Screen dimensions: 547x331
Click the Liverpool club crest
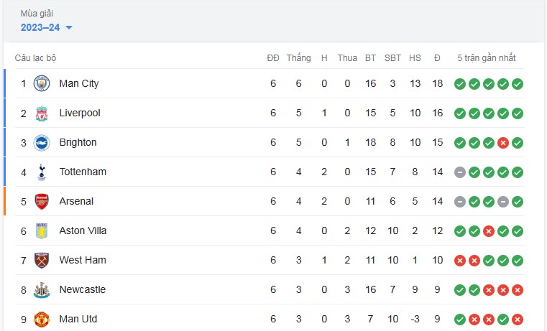pyautogui.click(x=42, y=113)
